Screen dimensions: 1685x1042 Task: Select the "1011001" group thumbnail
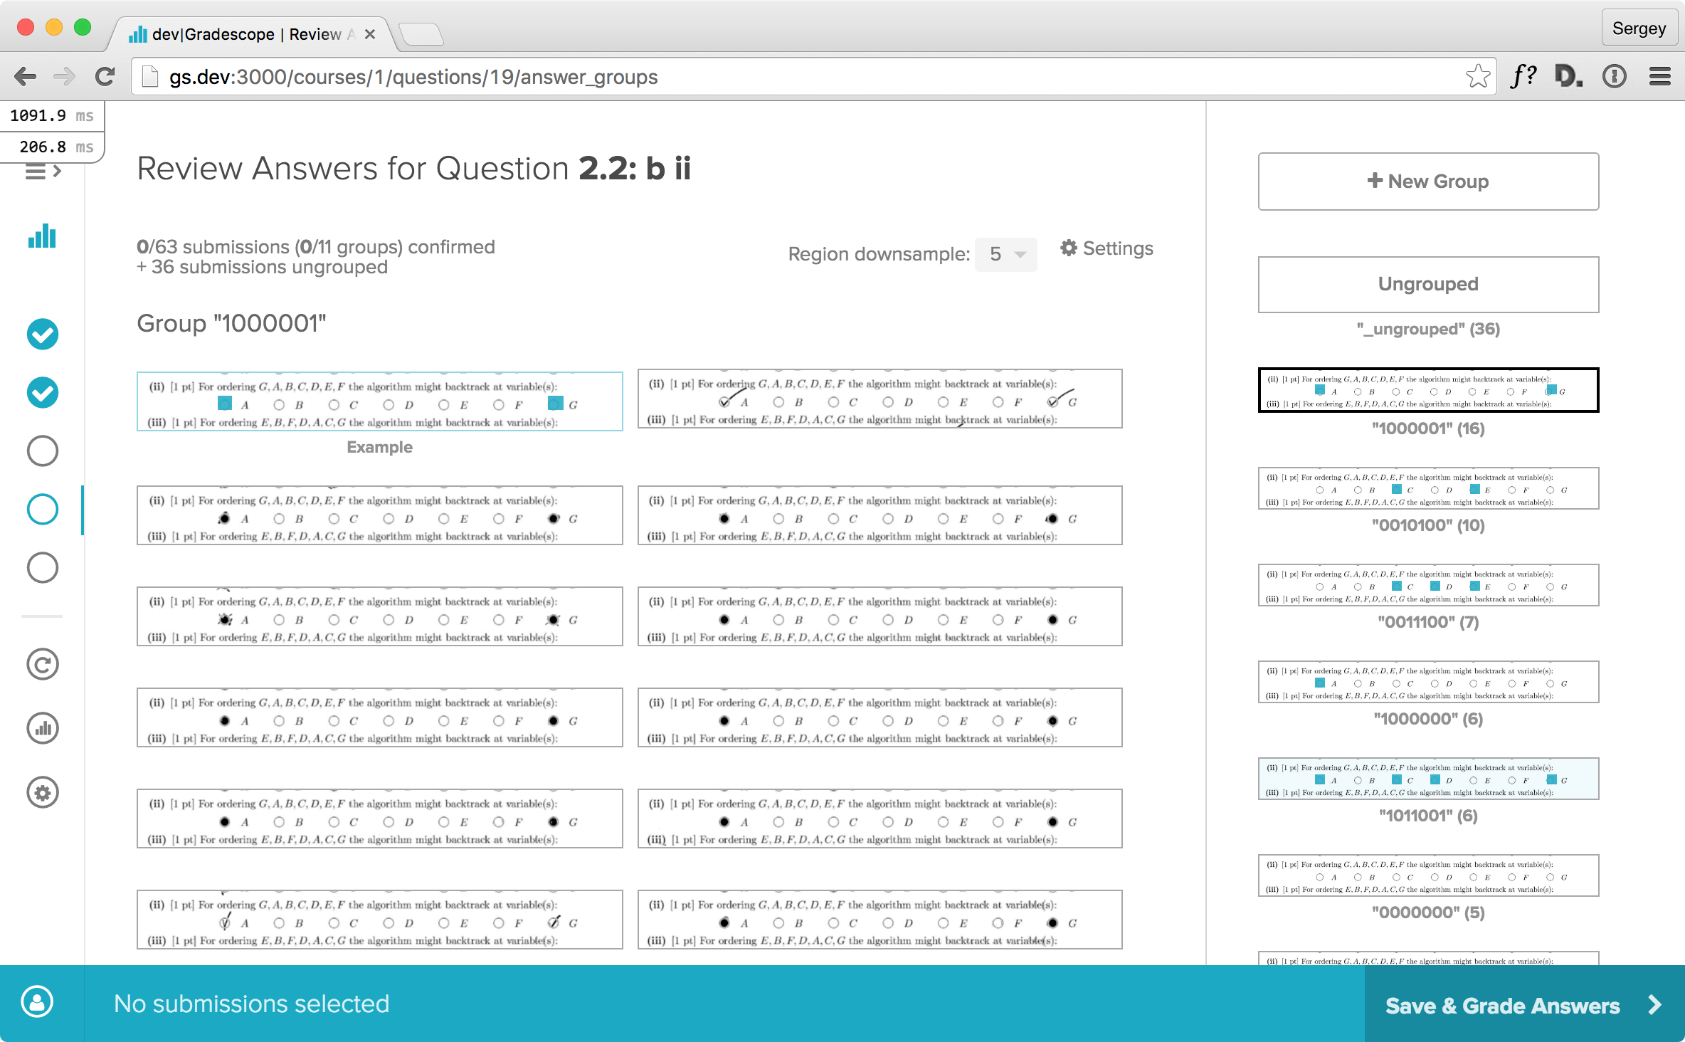1428,779
